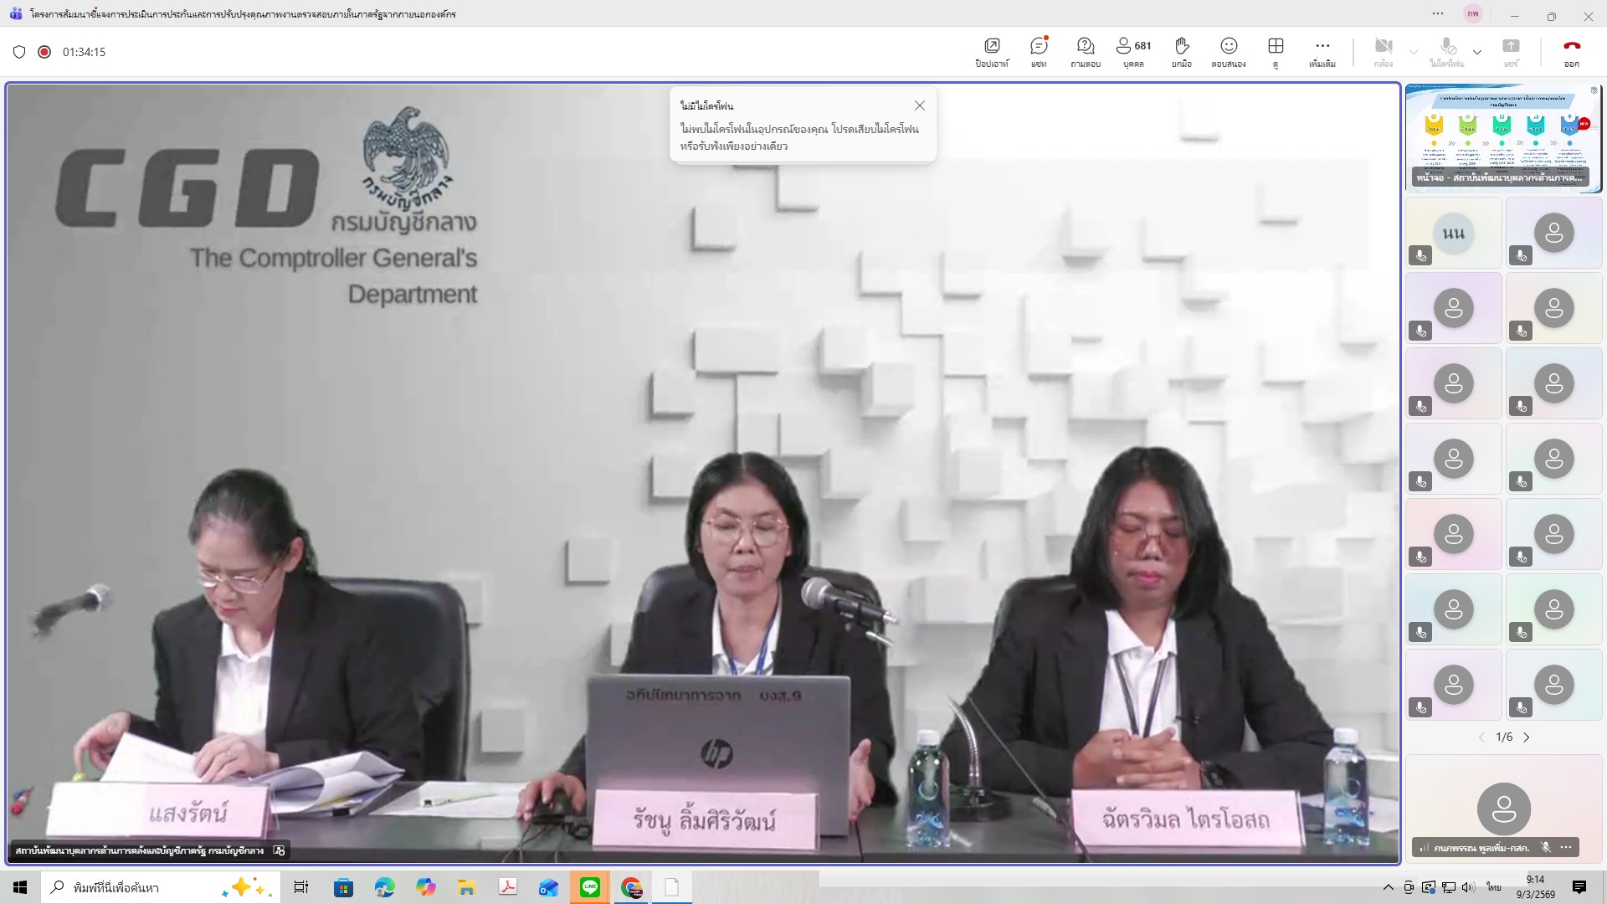The image size is (1607, 904).
Task: Unmute the microphone
Action: tap(1447, 50)
